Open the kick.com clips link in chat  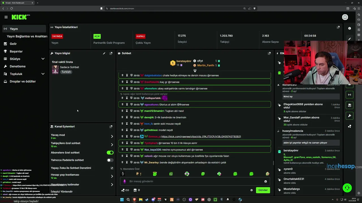pos(201,136)
